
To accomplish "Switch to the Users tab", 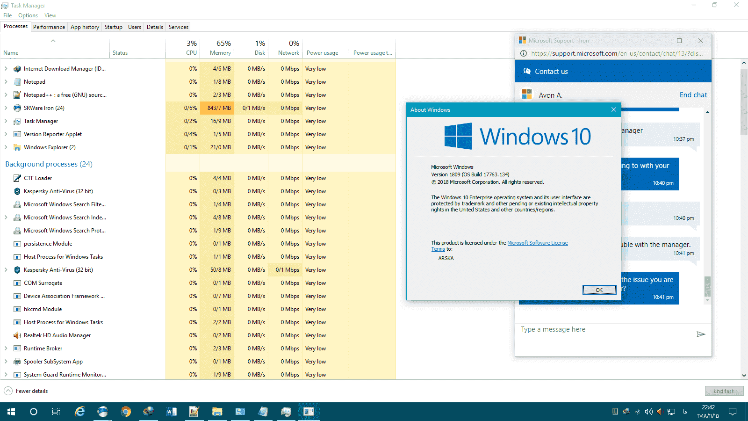I will (135, 27).
